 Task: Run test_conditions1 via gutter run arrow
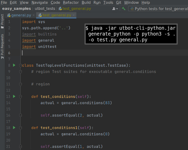click(x=14, y=128)
